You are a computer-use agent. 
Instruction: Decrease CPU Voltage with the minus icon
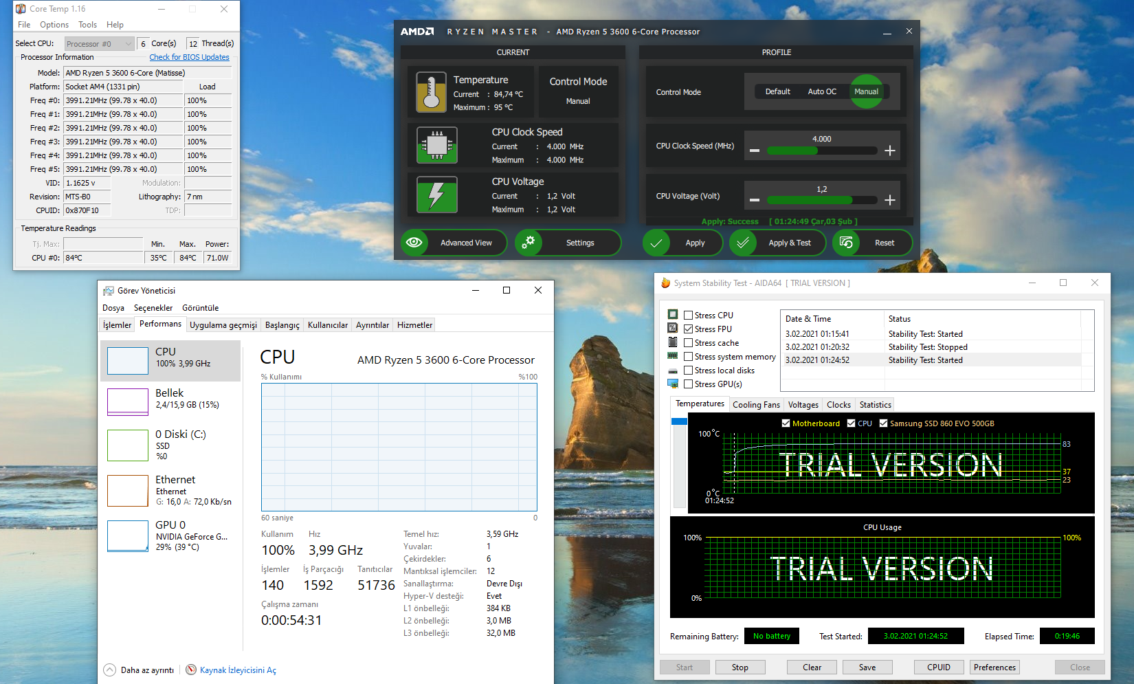click(755, 200)
